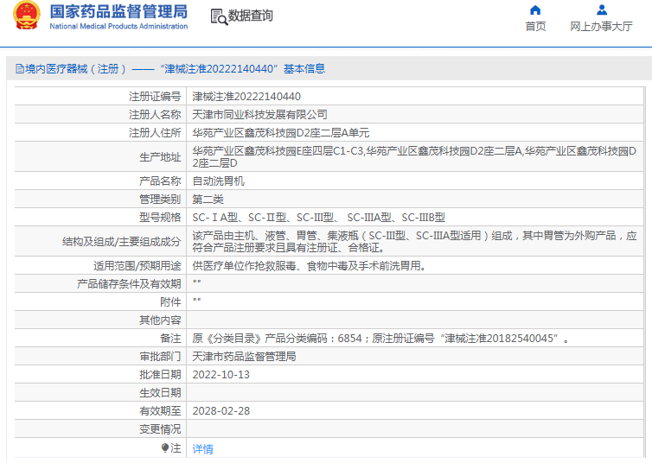Viewport: 652px width, 463px height.
Task: Click the national emblem logo
Action: click(x=26, y=17)
